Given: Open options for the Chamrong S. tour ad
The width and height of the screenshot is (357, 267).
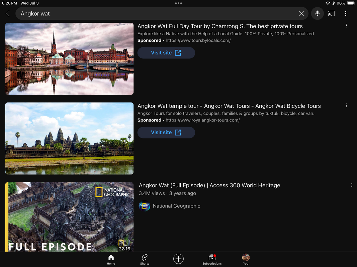Looking at the screenshot, I should click(x=346, y=26).
